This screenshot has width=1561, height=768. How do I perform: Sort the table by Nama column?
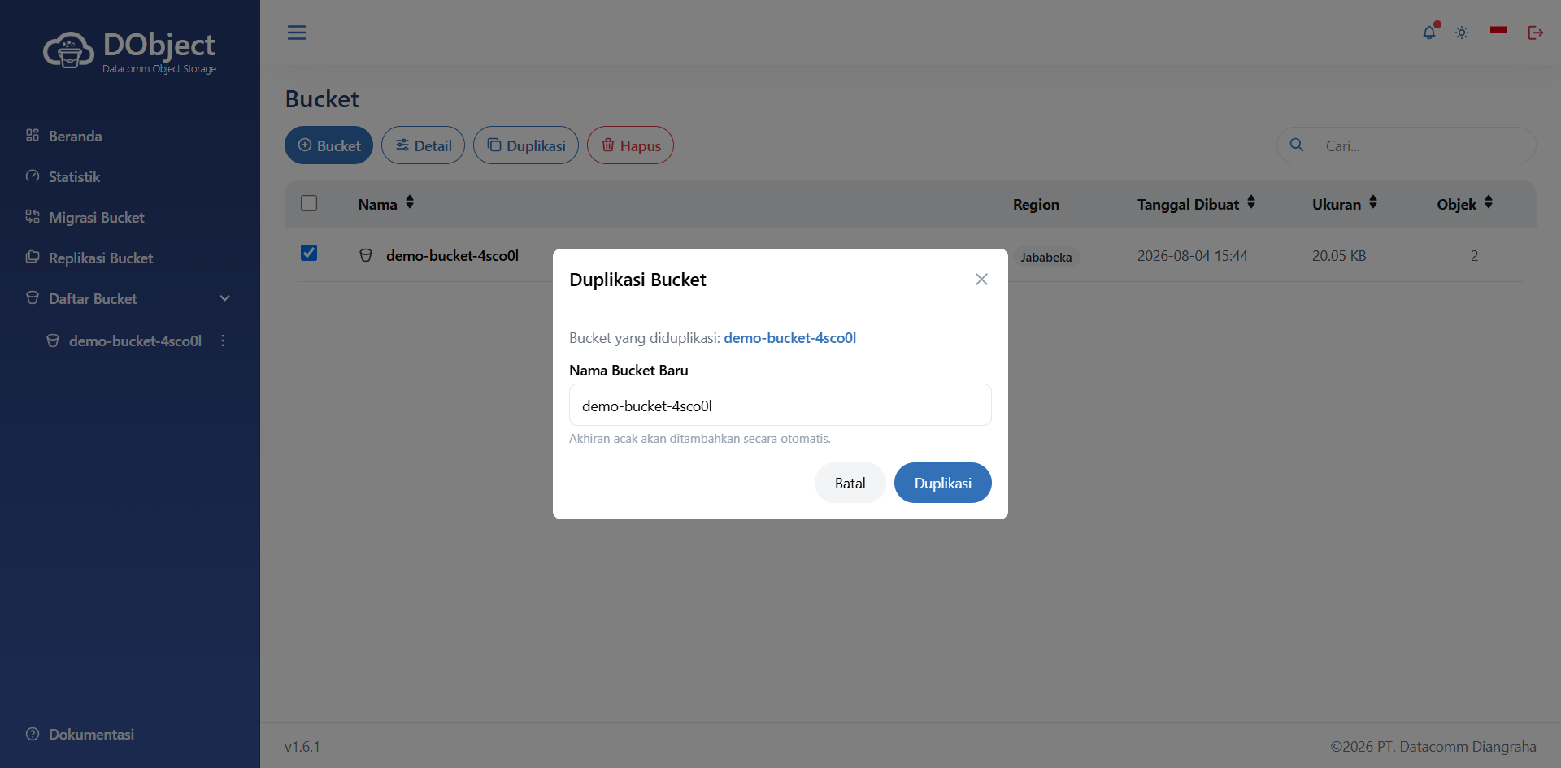(410, 202)
